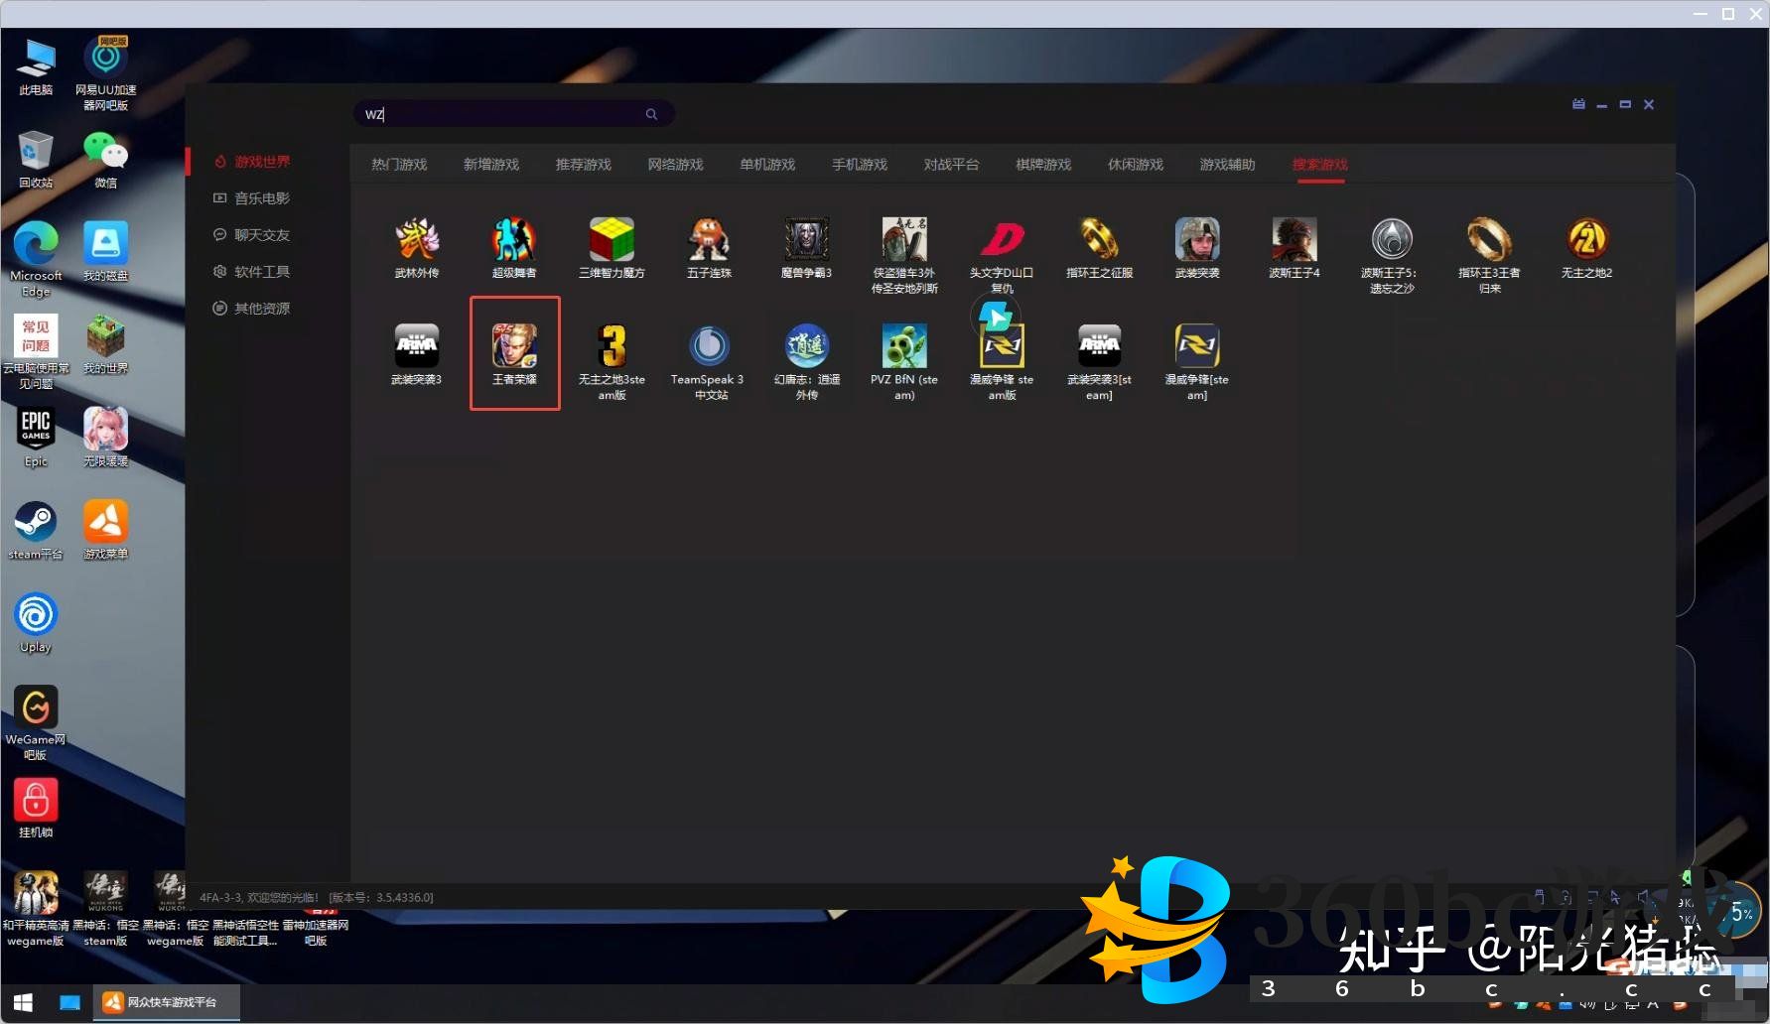Switch to the 热门游戏 tab
The image size is (1770, 1024).
pyautogui.click(x=399, y=165)
